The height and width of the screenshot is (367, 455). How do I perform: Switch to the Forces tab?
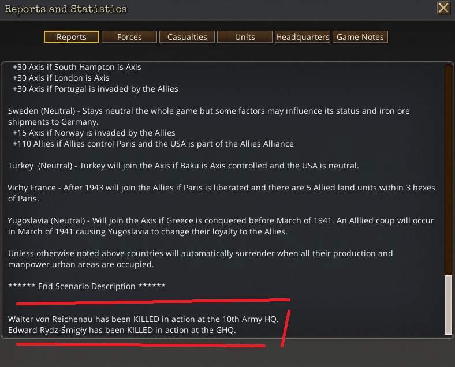pyautogui.click(x=129, y=37)
